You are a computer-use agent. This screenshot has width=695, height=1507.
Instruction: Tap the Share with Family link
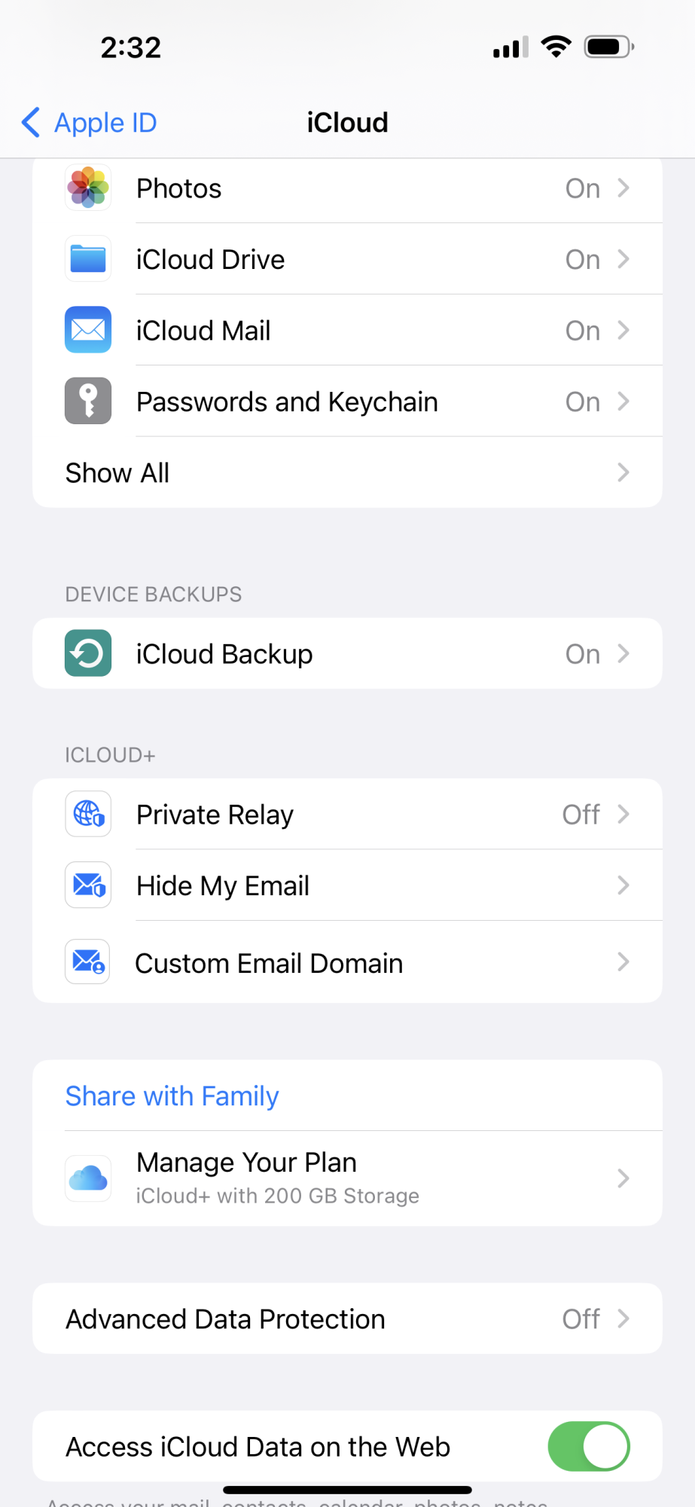pos(172,1096)
